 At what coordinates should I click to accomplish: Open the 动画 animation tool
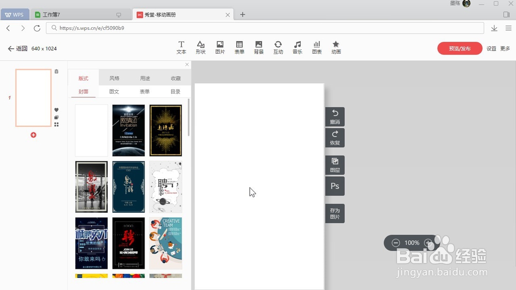click(336, 47)
